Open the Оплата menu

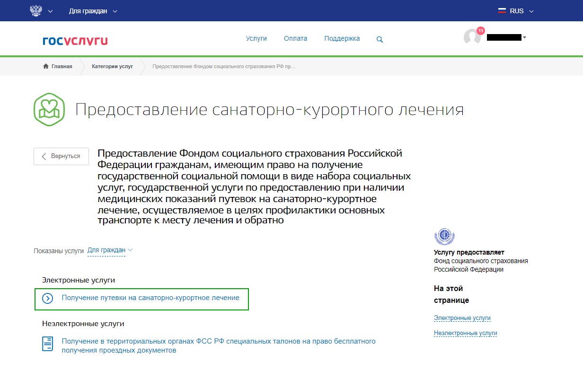[295, 38]
